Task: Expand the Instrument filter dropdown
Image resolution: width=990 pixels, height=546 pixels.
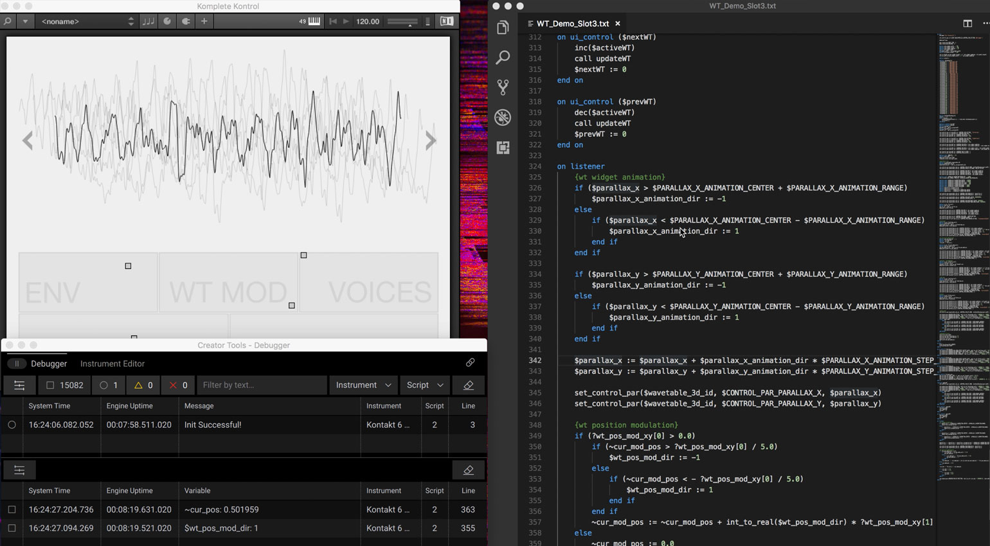Action: (x=363, y=385)
